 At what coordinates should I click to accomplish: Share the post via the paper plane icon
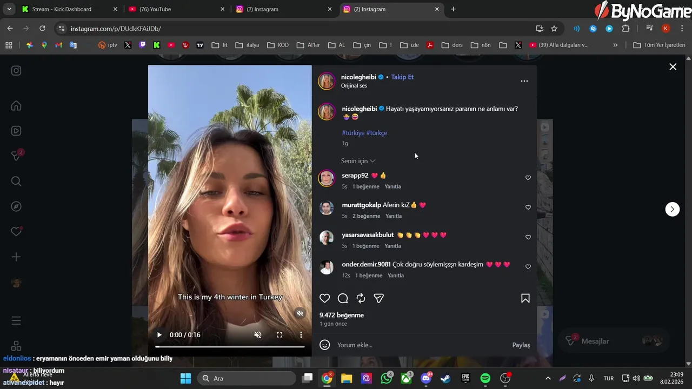click(x=379, y=298)
